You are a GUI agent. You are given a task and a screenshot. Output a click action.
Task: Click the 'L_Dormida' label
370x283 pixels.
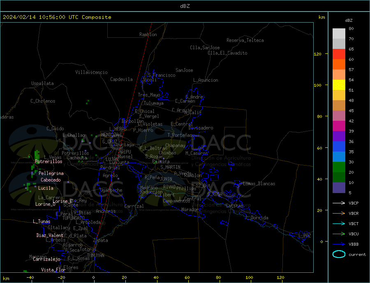(257, 218)
